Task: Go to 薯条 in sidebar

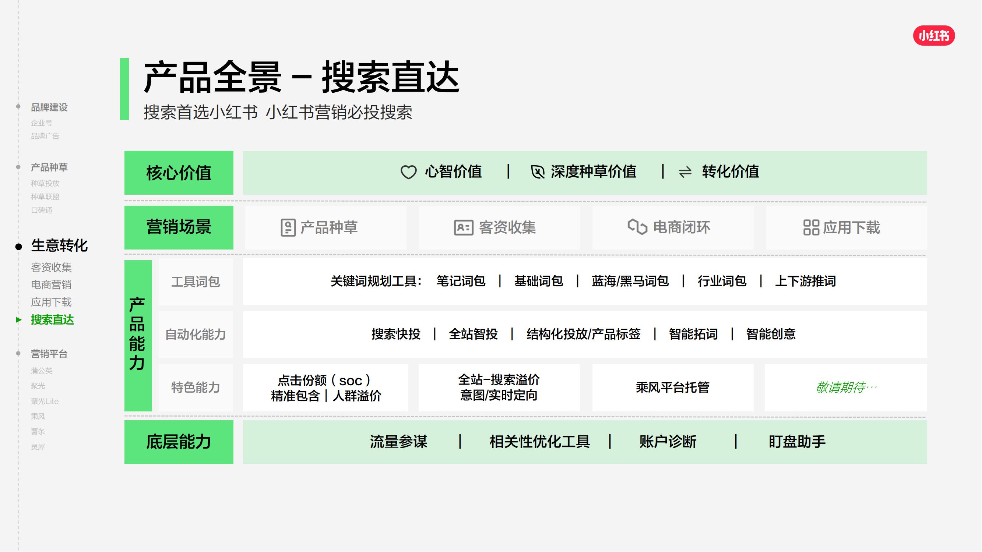Action: tap(38, 432)
